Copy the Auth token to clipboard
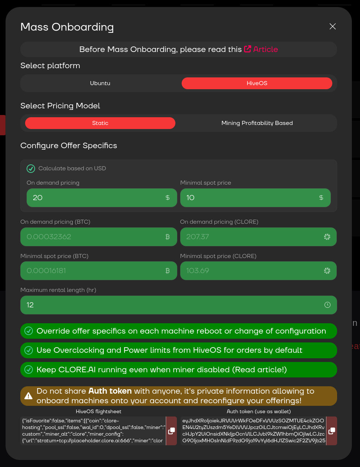Screen dimensions: 360x467 coord(332,431)
